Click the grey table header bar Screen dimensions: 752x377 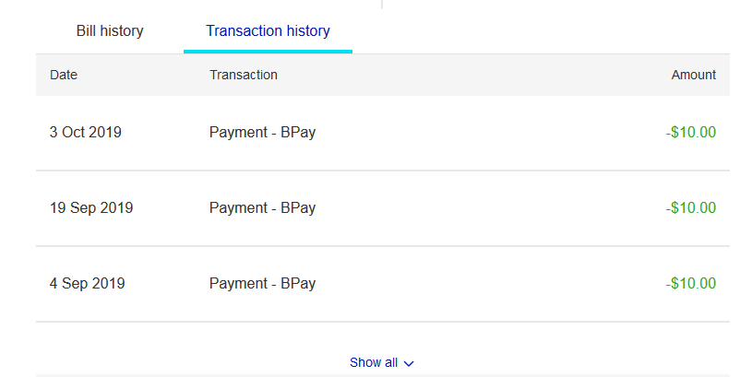[x=461, y=75]
